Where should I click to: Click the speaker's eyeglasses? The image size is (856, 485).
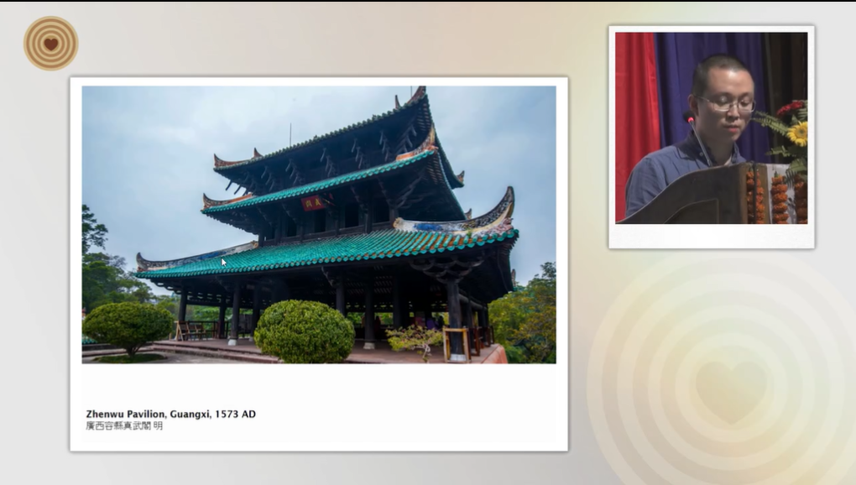[725, 104]
